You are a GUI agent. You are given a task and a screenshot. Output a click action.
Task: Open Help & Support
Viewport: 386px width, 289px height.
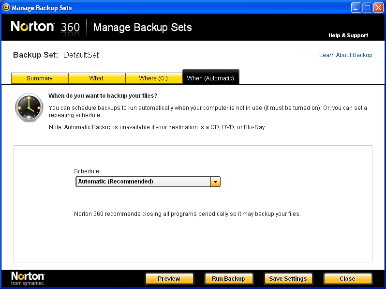pos(348,35)
